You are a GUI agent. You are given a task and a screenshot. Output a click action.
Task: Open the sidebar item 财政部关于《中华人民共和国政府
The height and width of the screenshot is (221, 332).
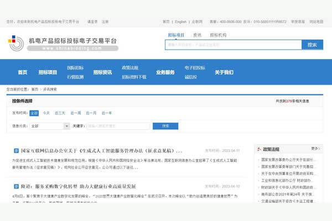click(x=288, y=187)
